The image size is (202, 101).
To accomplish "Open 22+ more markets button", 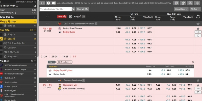I will tap(198, 89).
